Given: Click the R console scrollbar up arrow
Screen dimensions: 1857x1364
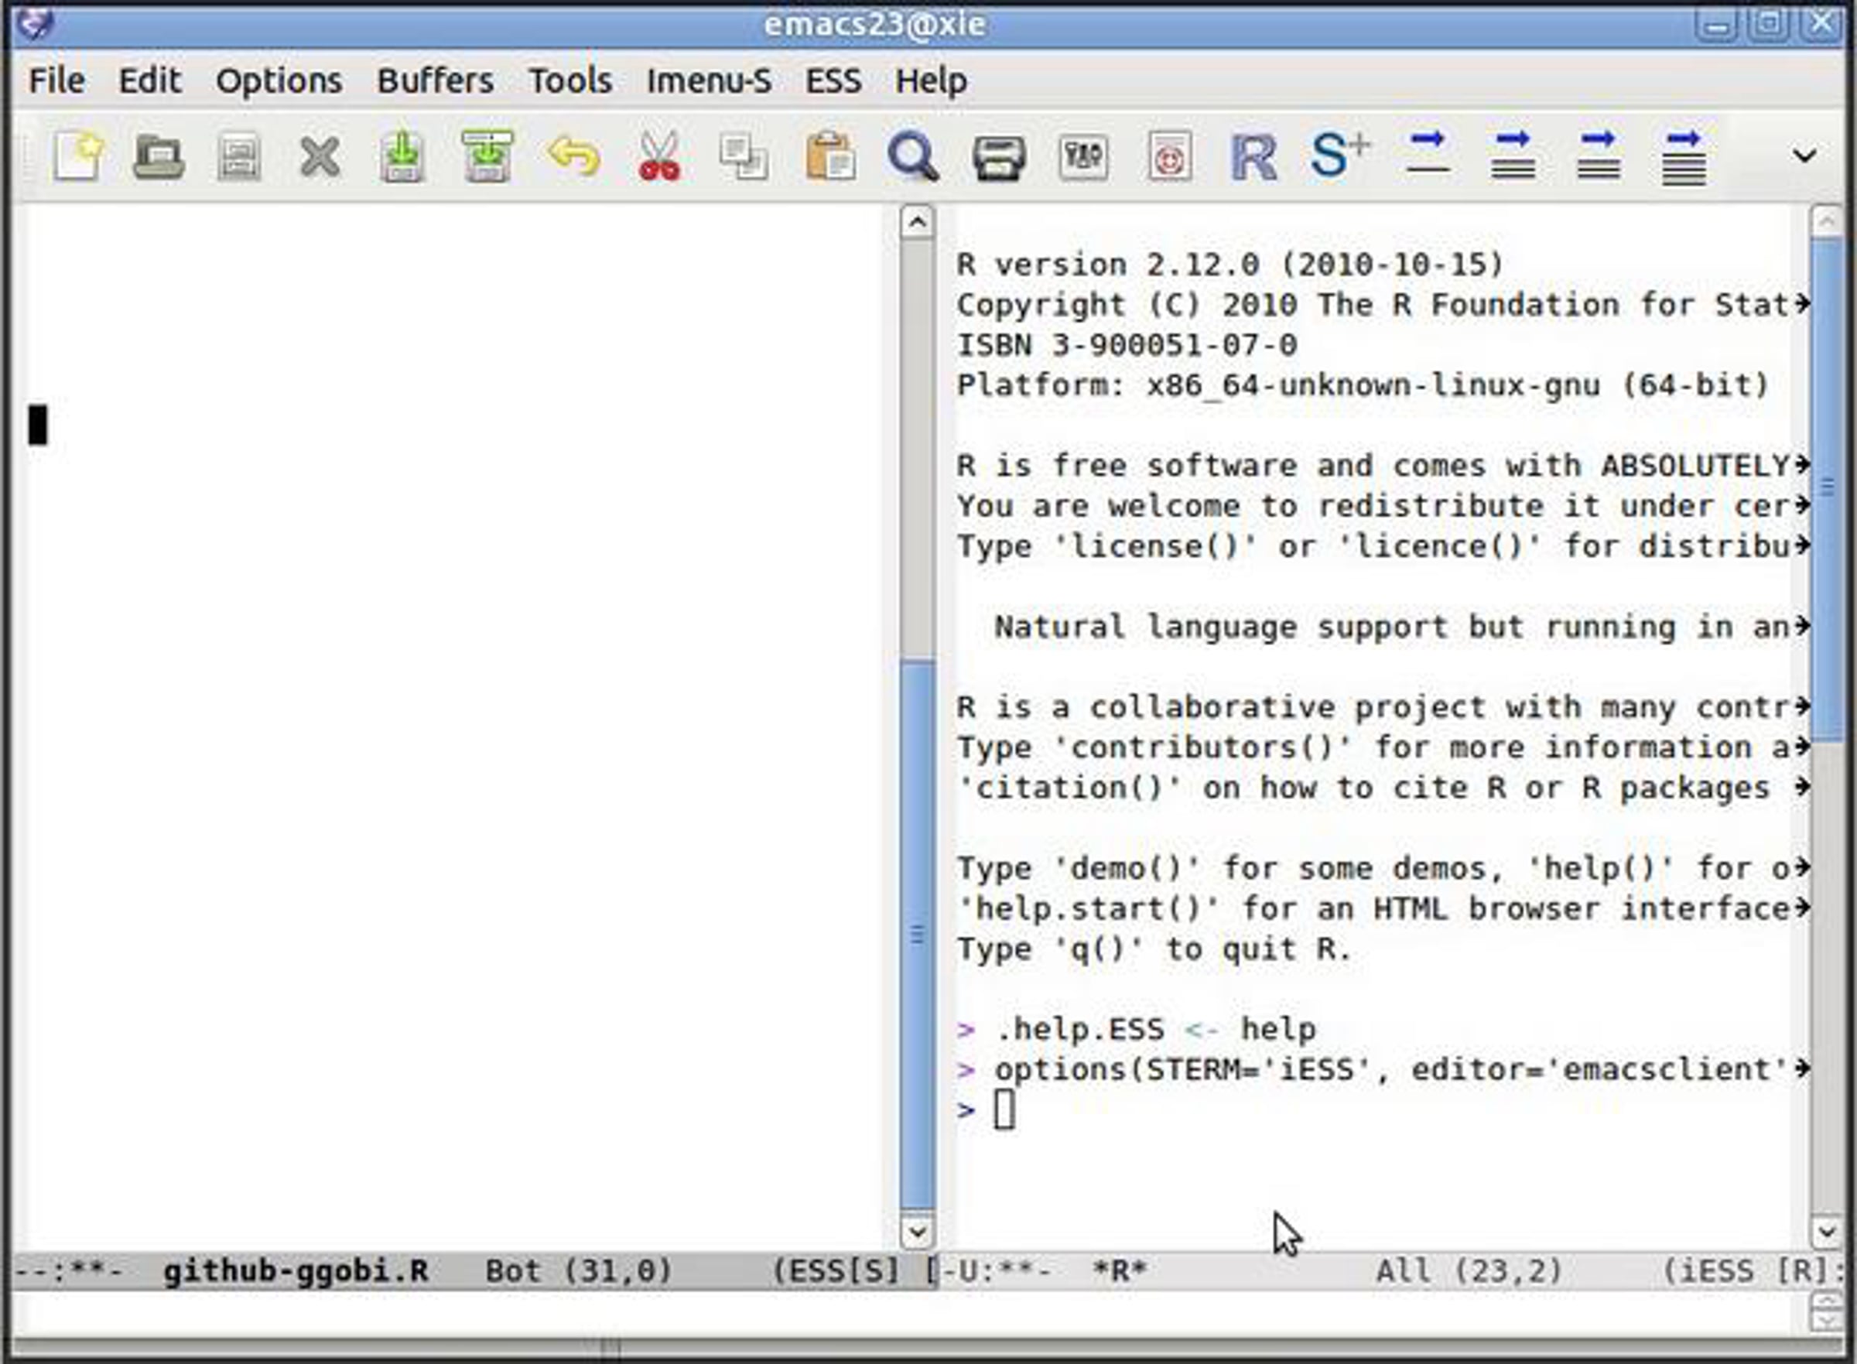Looking at the screenshot, I should tap(1827, 221).
